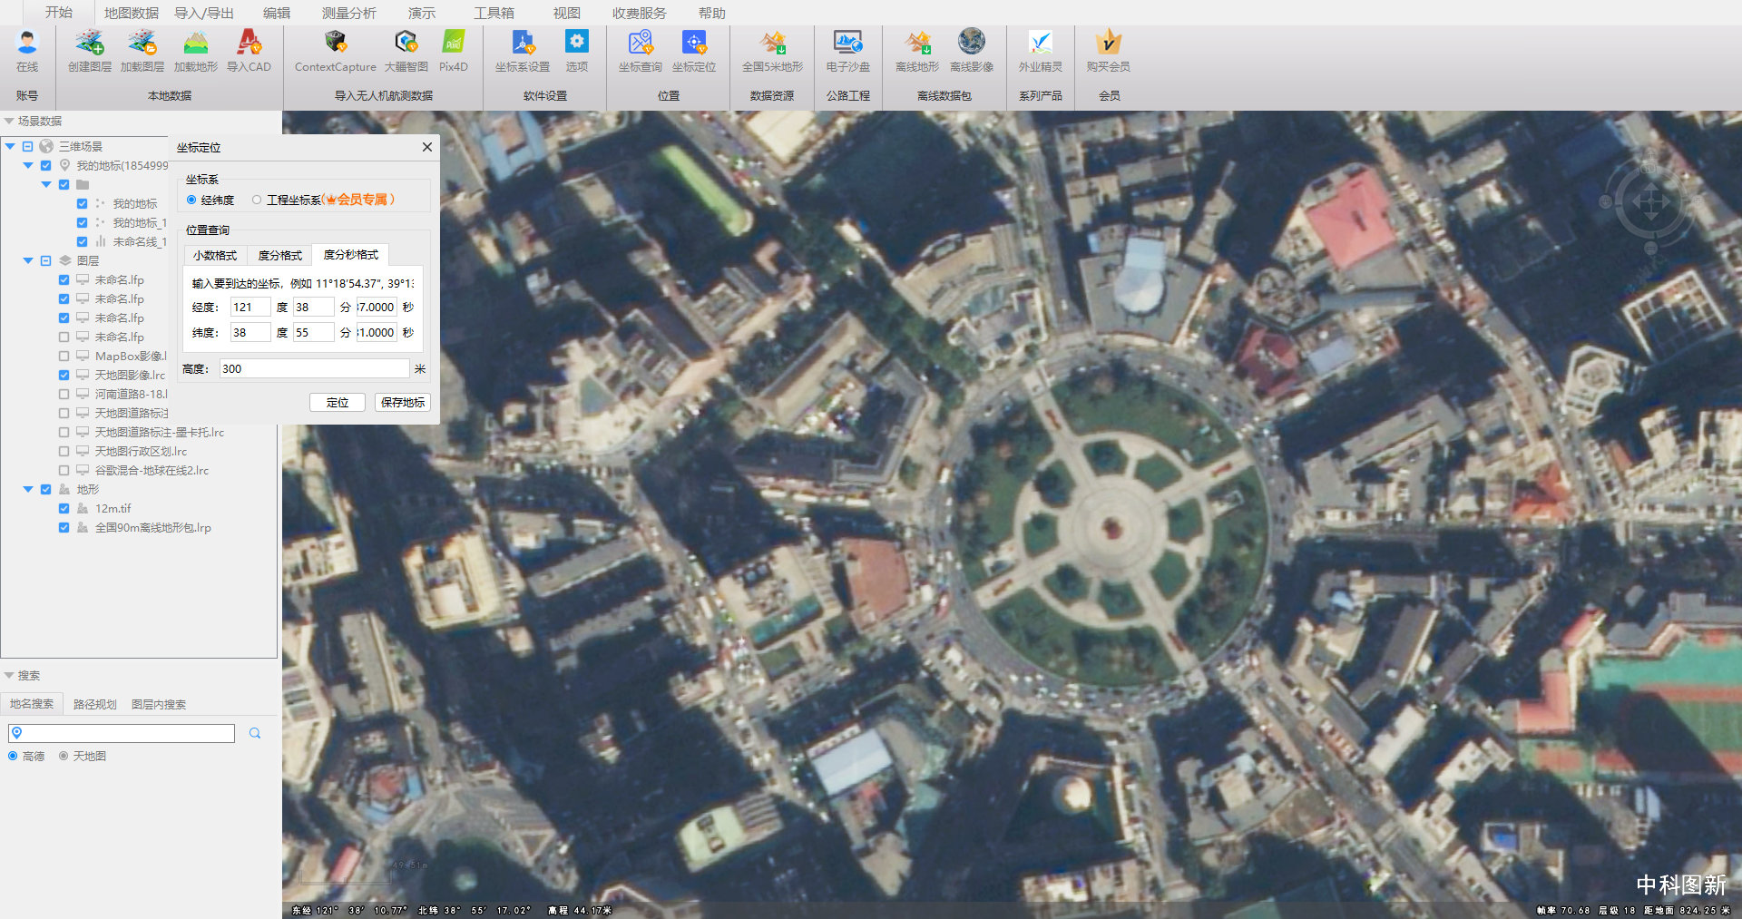Select the 天地图 search radio button
Image resolution: width=1742 pixels, height=919 pixels.
coord(64,756)
